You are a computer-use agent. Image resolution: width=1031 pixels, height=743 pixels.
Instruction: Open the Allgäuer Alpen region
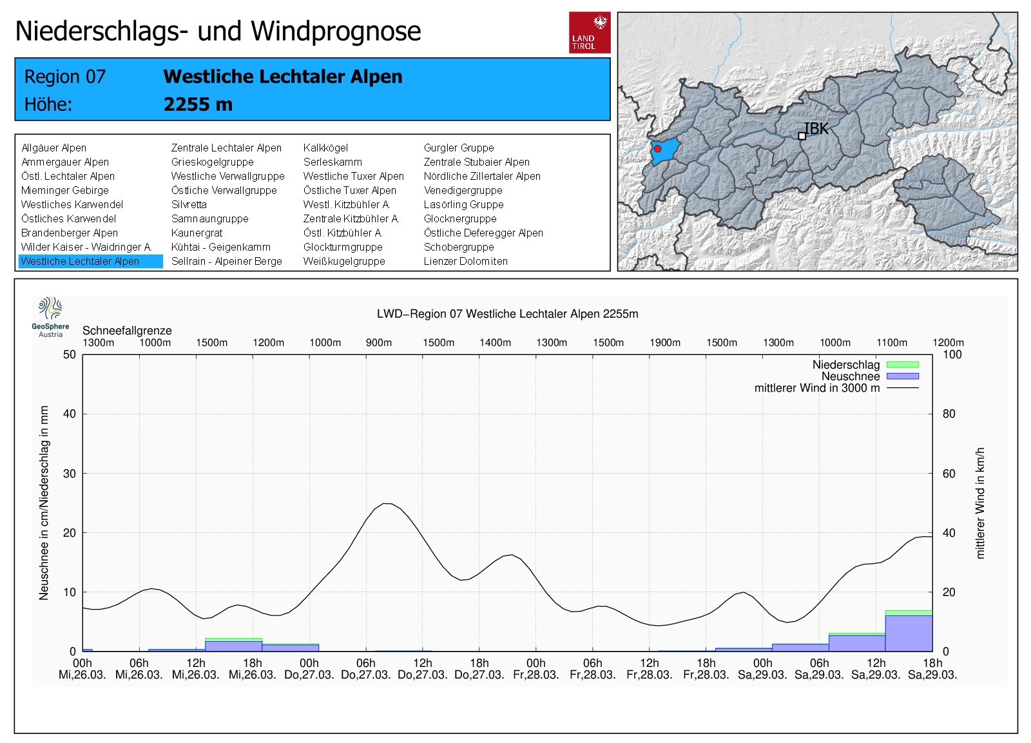(54, 148)
